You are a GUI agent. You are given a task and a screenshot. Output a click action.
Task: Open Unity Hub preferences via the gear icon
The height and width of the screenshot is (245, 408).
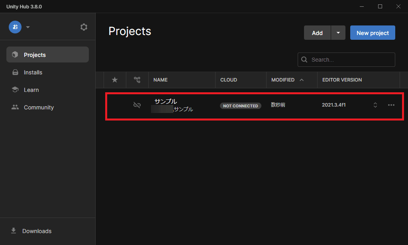point(84,27)
